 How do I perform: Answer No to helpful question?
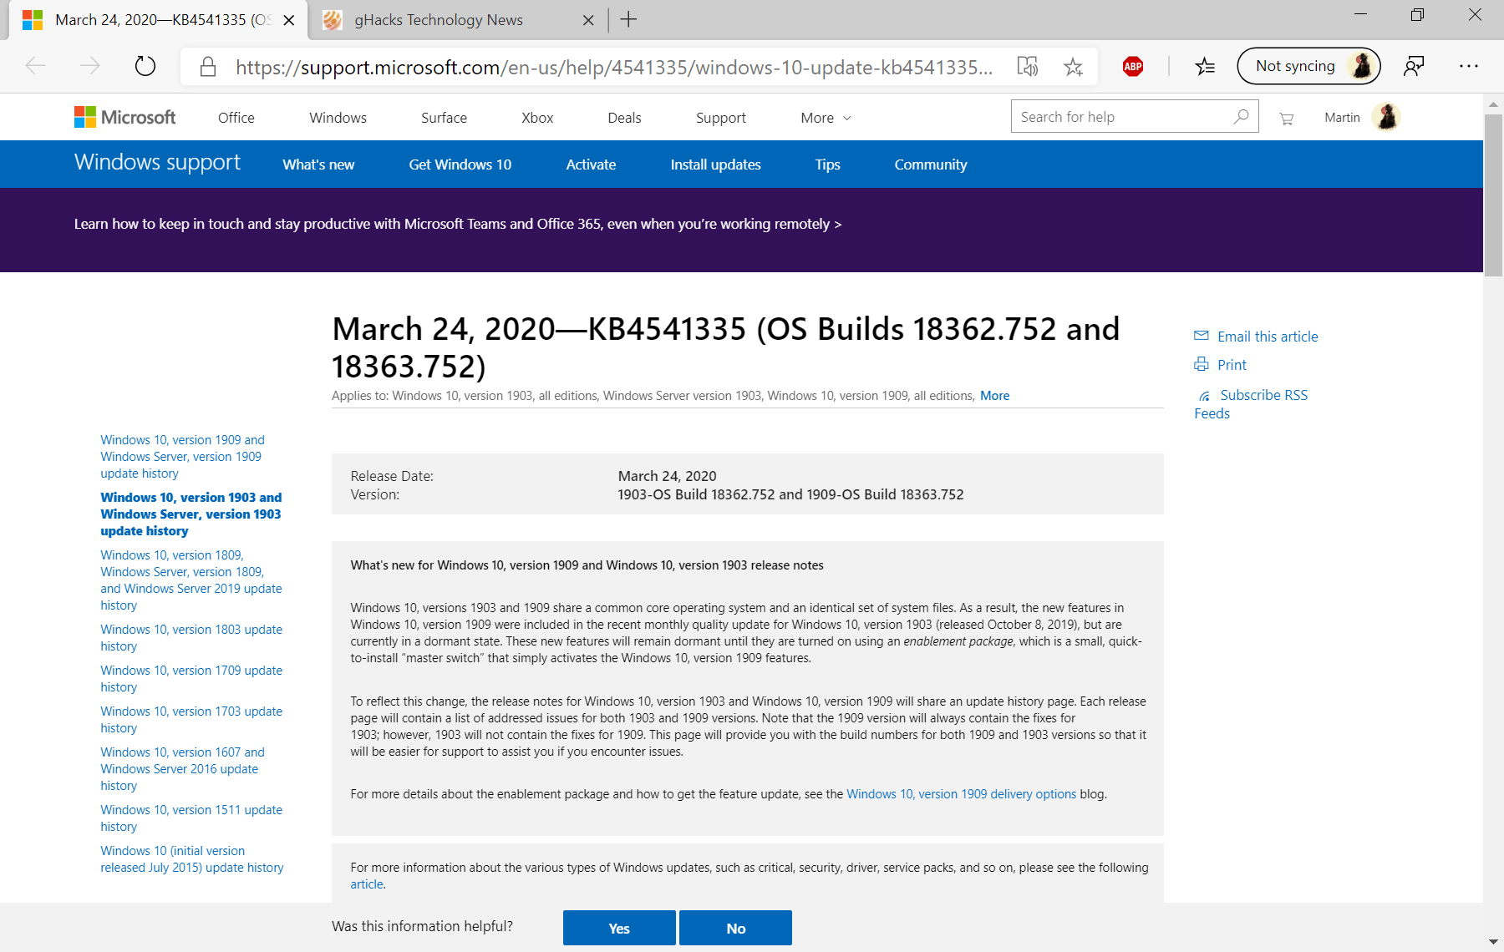(735, 928)
